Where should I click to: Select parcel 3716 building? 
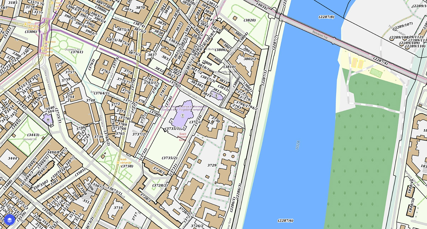click(x=118, y=208)
